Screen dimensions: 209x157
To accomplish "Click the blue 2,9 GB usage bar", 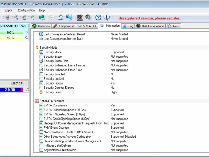I will coord(11,89).
